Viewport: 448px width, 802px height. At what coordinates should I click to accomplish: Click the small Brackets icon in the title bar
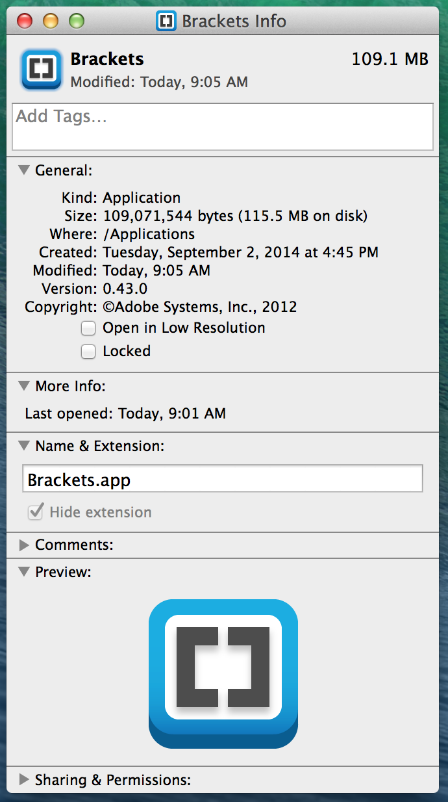[x=167, y=21]
